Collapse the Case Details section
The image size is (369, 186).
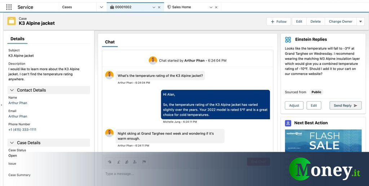coord(12,143)
